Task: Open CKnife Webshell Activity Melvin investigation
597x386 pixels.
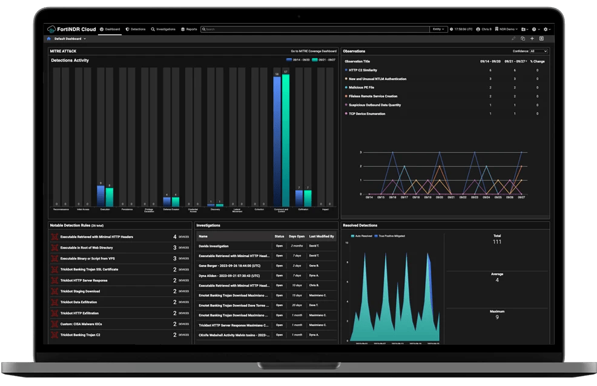Action: pos(266,335)
